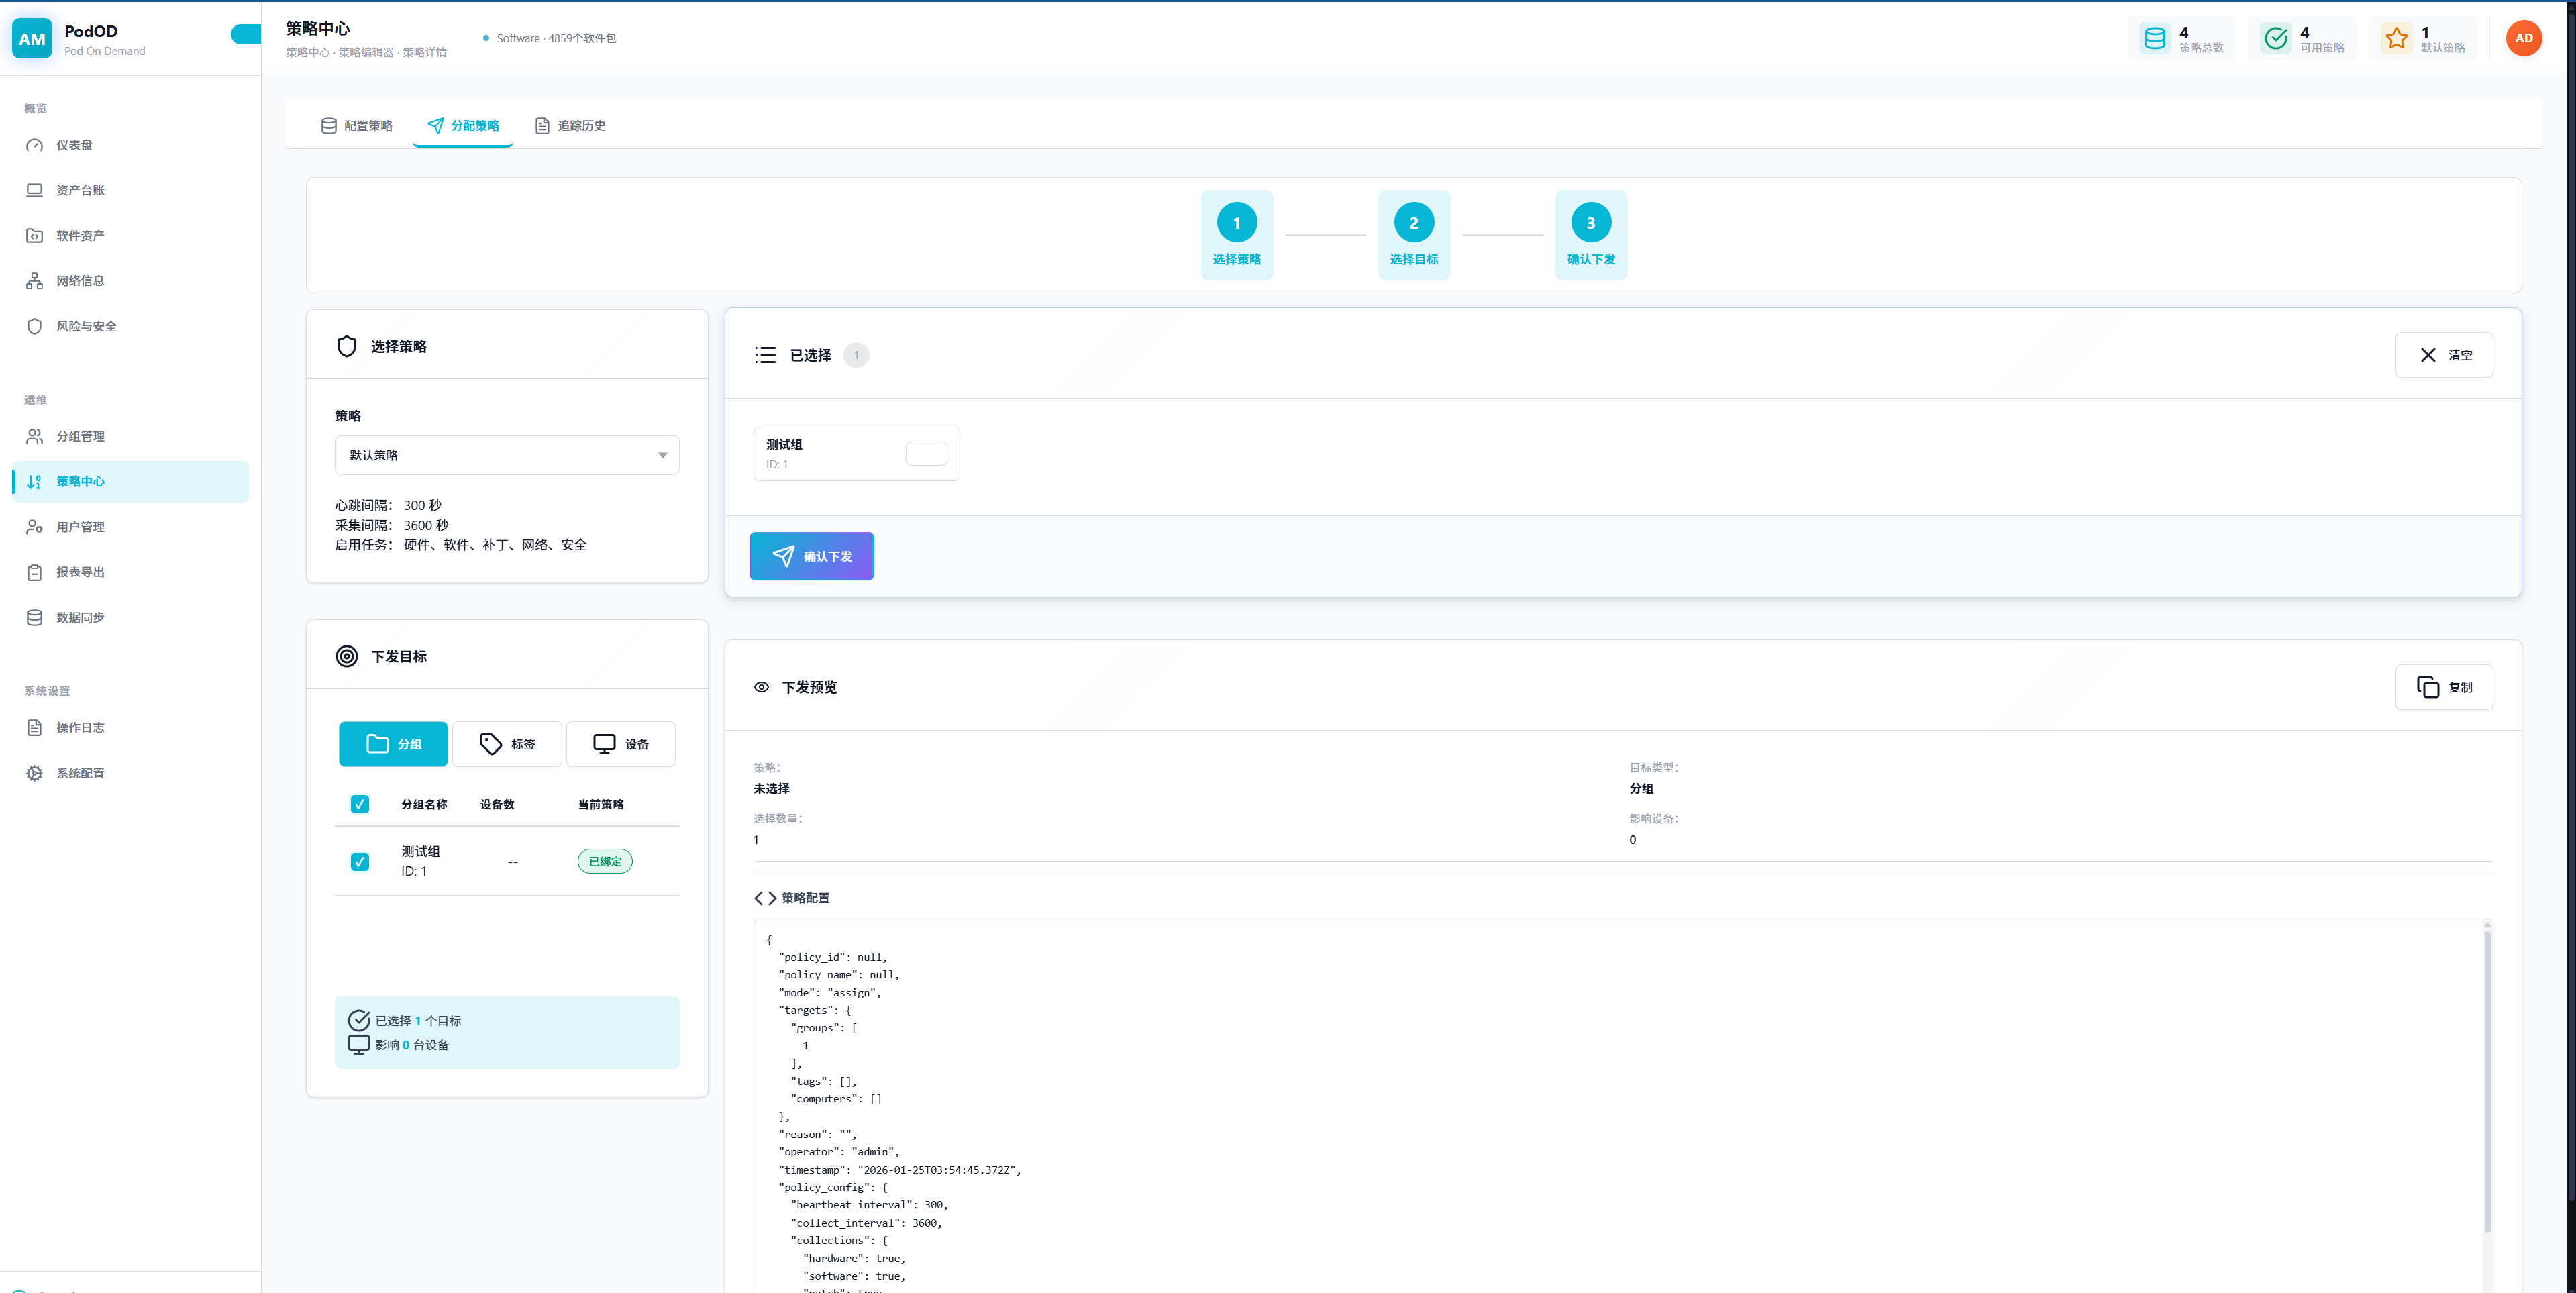Screen dimensions: 2576x1293
Task: Toggle the select-all checkbox in 分组 table header
Action: pos(360,804)
